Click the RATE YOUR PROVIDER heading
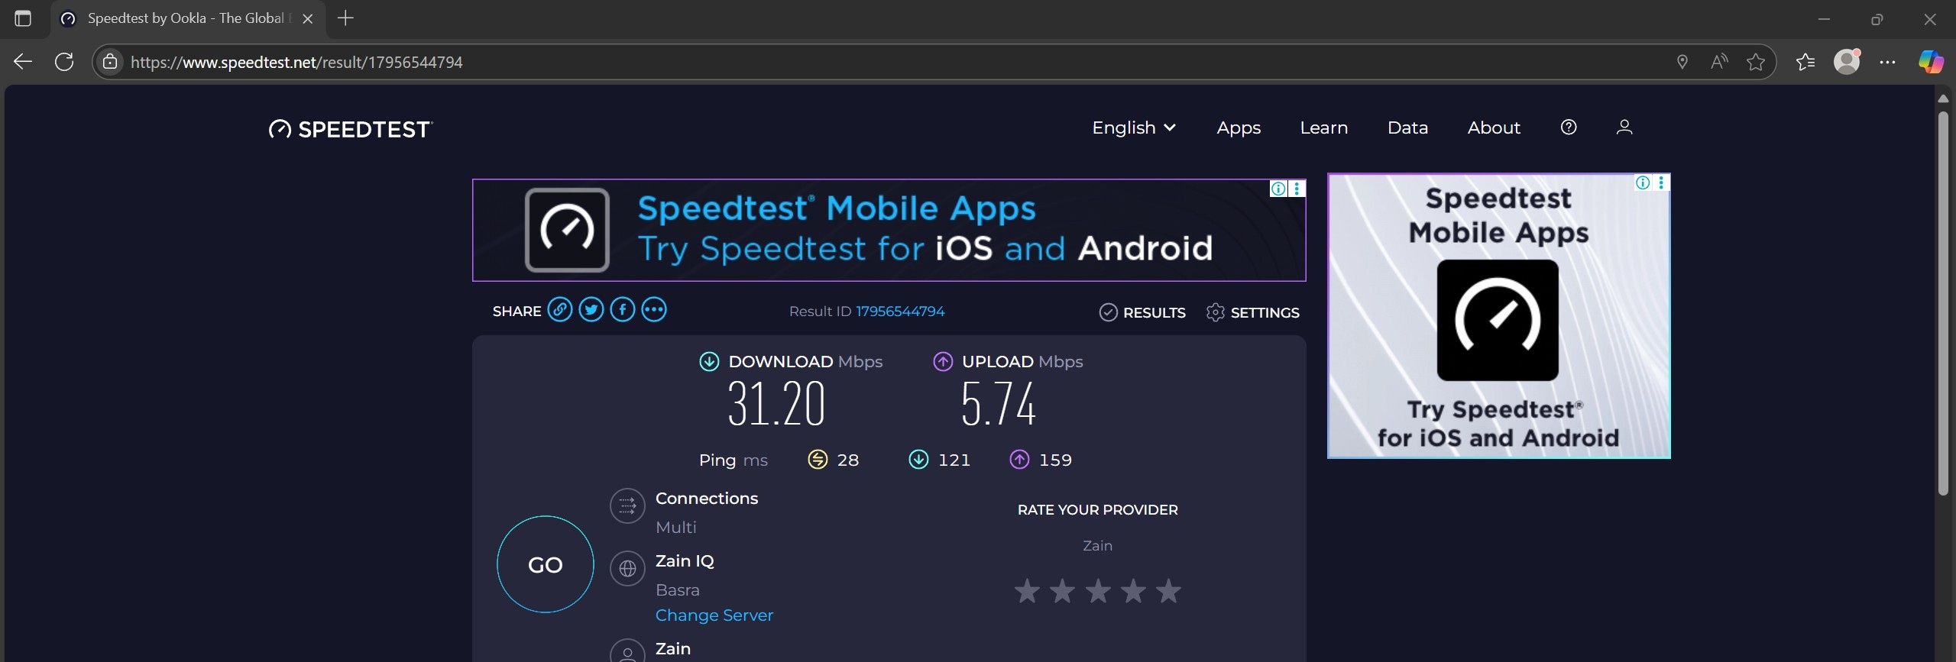 (1098, 510)
